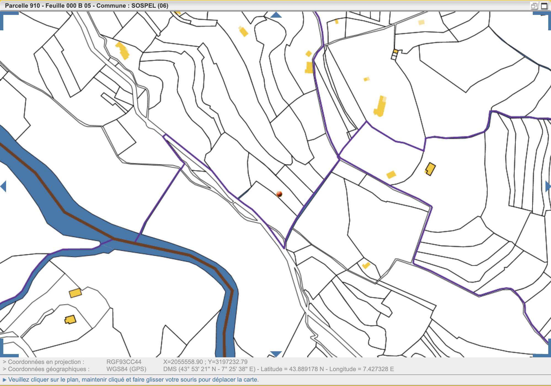Viewport: 551px width, 386px height.
Task: Click the restore-down overlapping windows icon
Action: pyautogui.click(x=534, y=6)
